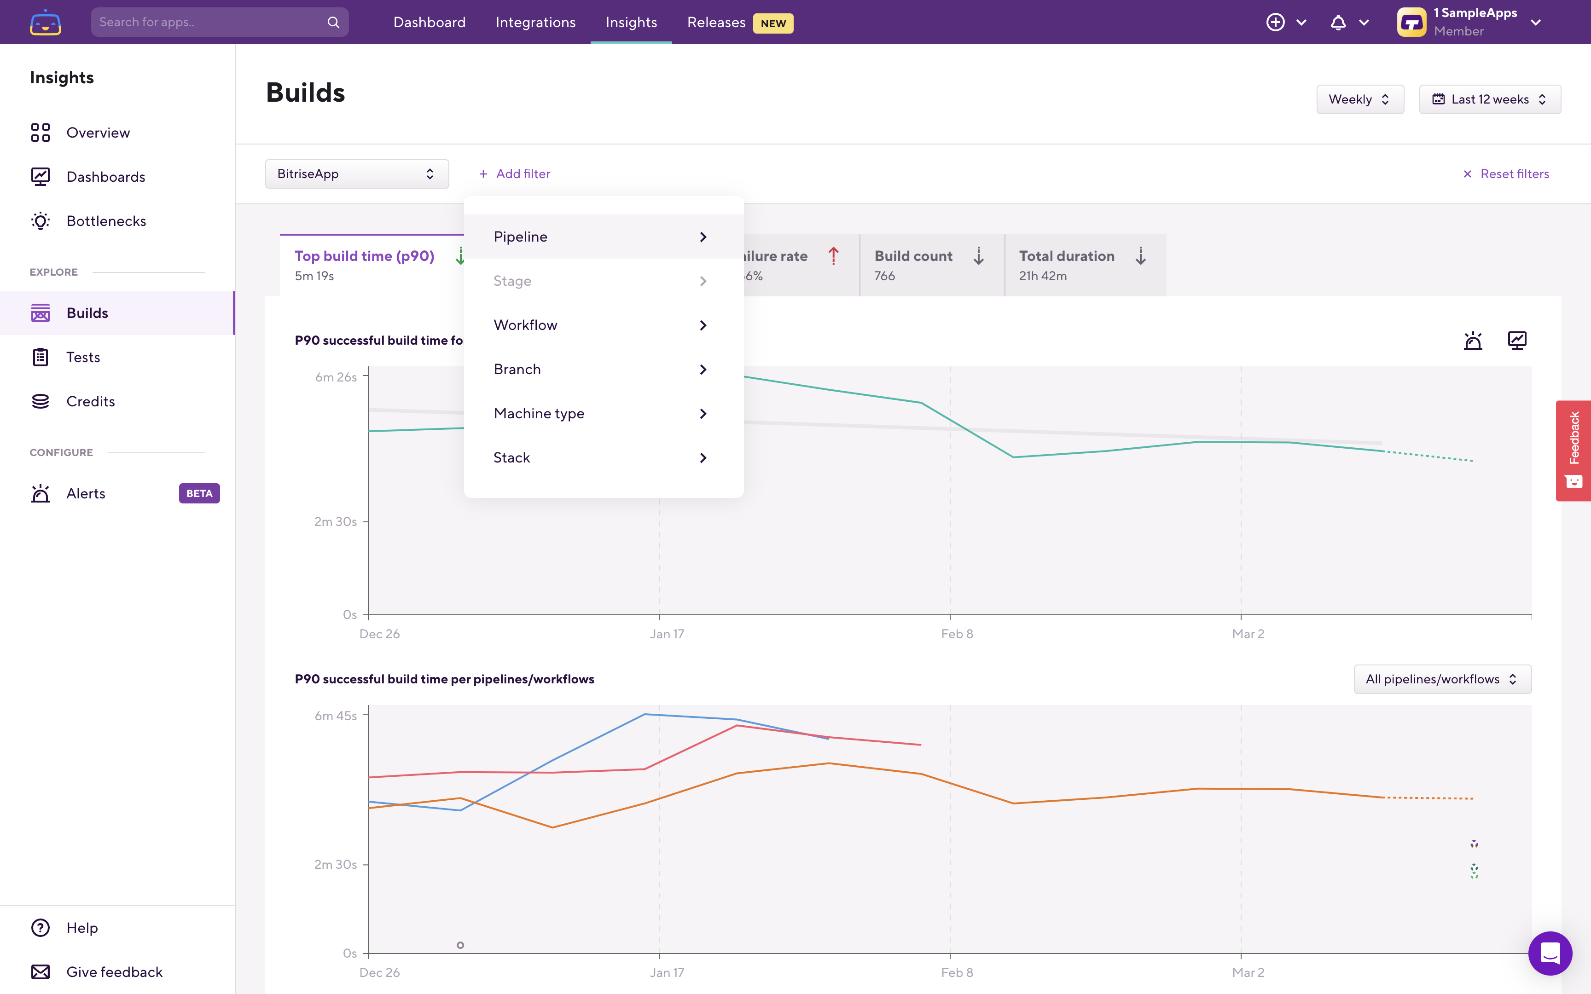
Task: Open the BitriseApp selector dropdown
Action: [x=356, y=173]
